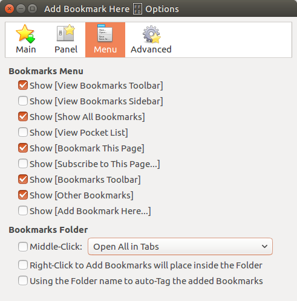Viewport: 297px width, 301px height.
Task: Open the Main tab star icon
Action: (25, 34)
